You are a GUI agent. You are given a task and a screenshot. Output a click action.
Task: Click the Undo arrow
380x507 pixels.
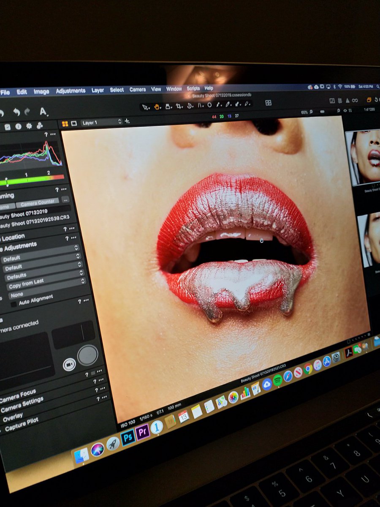coord(16,112)
